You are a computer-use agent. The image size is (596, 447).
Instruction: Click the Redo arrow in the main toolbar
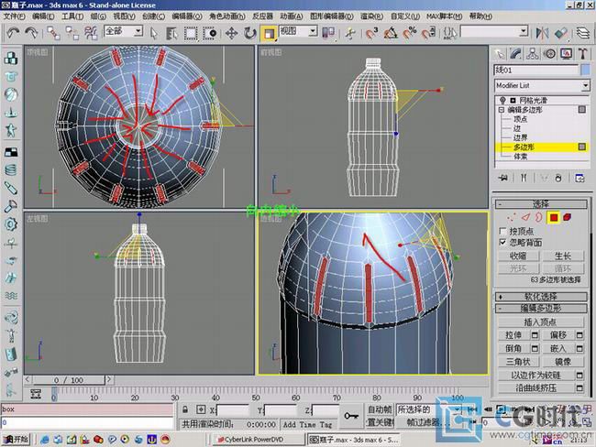(x=31, y=33)
